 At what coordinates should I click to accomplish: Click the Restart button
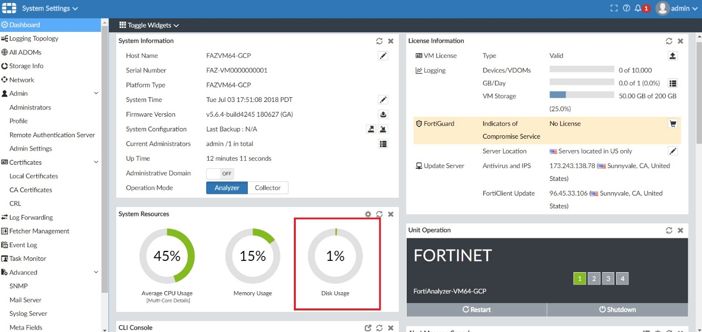click(476, 309)
